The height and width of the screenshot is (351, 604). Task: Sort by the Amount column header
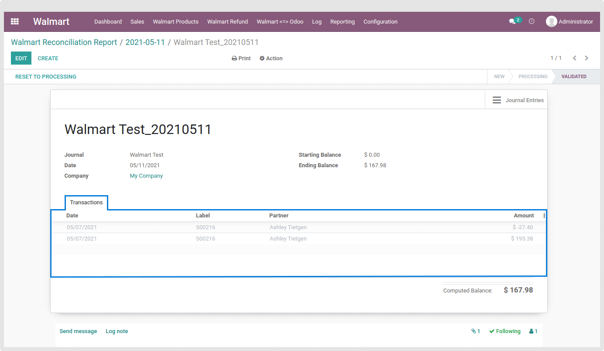[524, 216]
